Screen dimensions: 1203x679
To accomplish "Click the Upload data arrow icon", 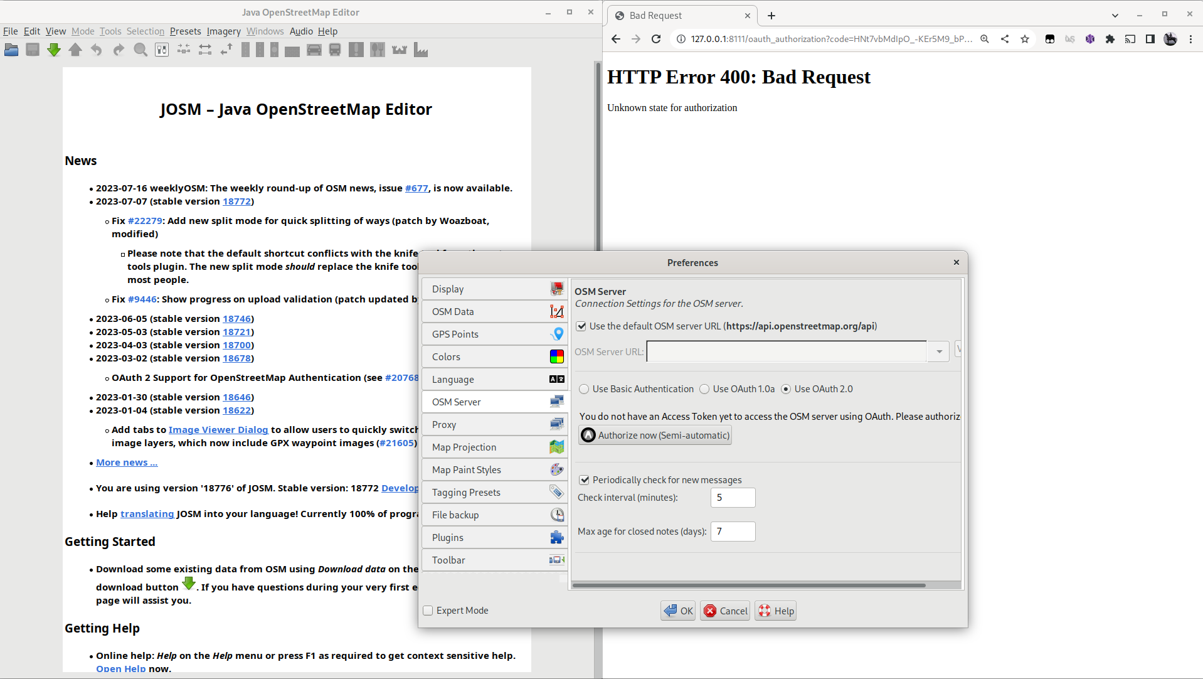I will pos(75,50).
